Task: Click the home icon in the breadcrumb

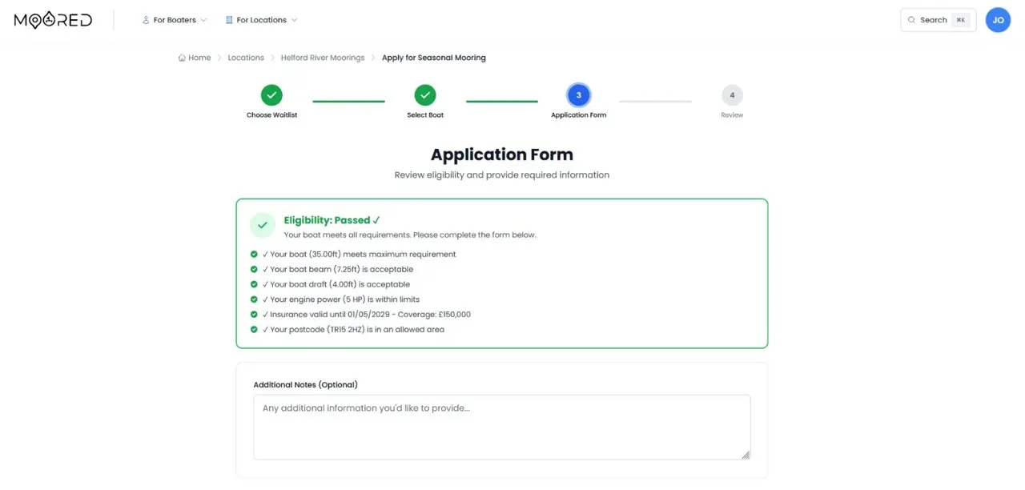Action: [182, 57]
